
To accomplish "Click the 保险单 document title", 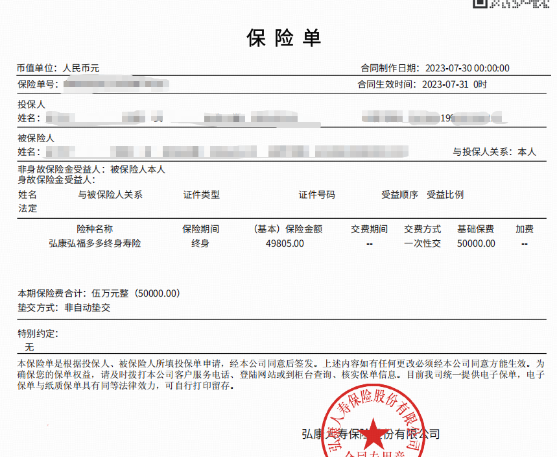I will (284, 38).
